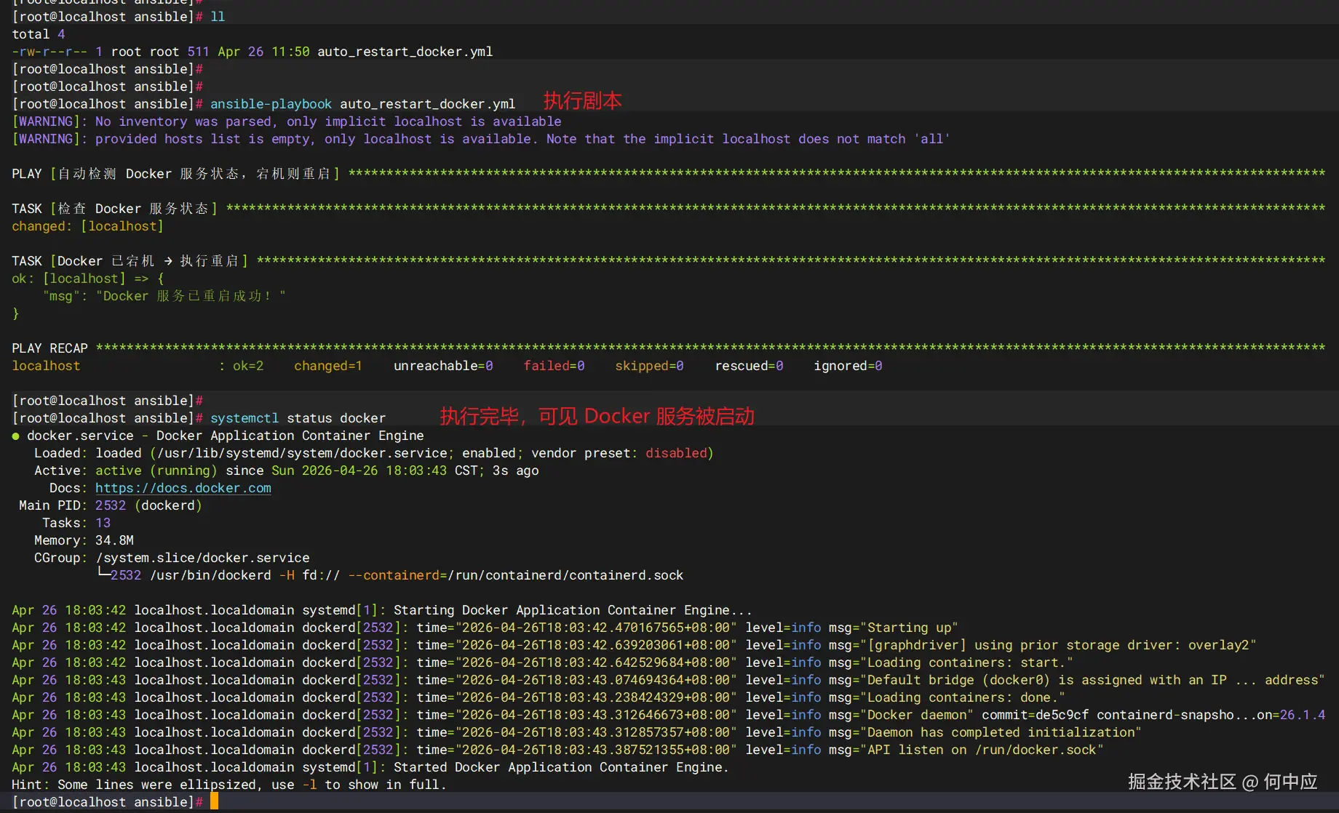Click the 'Started Docker Application Container Engine.' line
This screenshot has height=813, width=1339.
point(561,767)
